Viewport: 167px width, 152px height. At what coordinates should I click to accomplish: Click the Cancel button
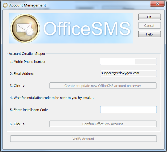click(x=149, y=26)
